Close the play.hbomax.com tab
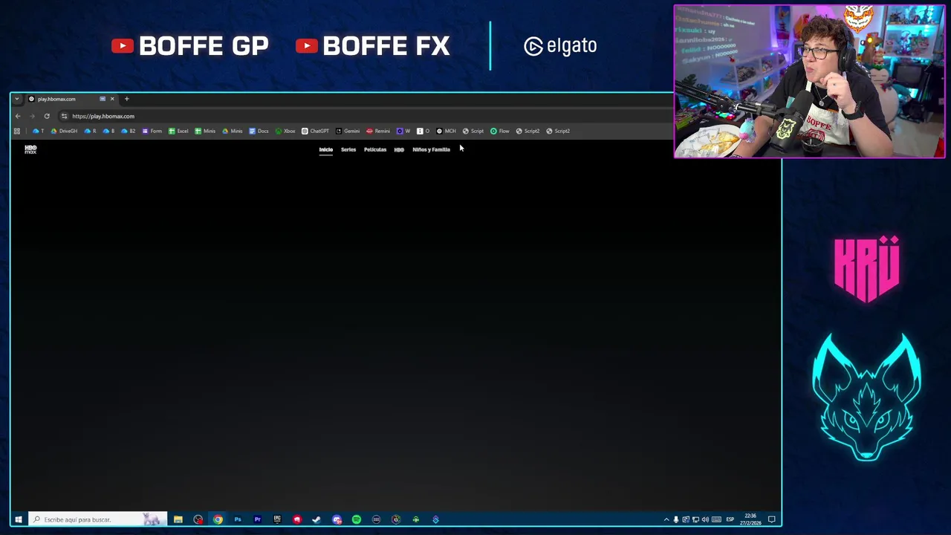Image resolution: width=951 pixels, height=535 pixels. (x=112, y=99)
